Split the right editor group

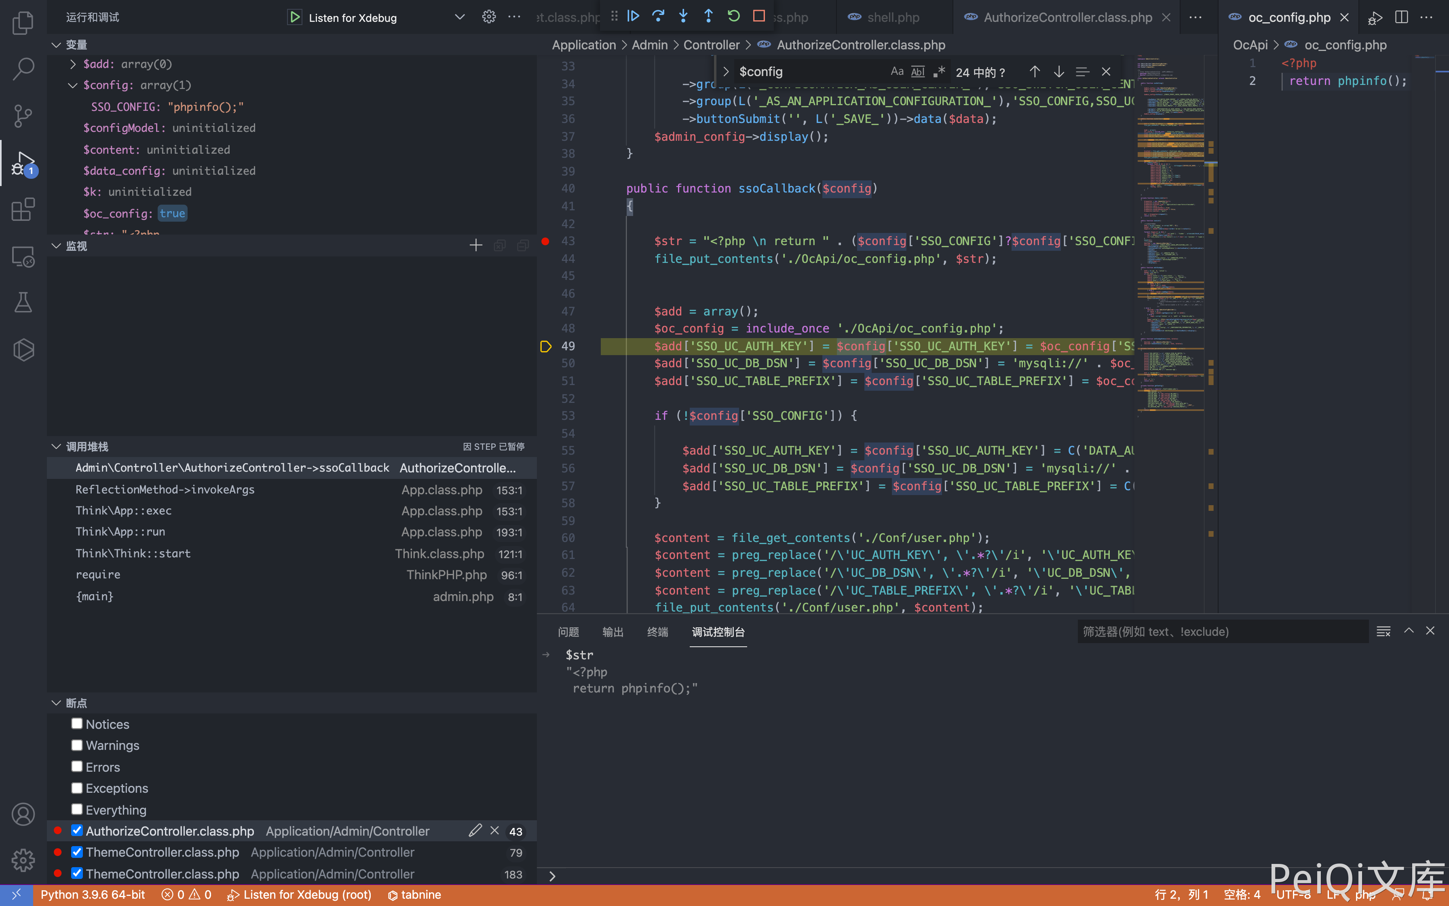click(x=1401, y=17)
